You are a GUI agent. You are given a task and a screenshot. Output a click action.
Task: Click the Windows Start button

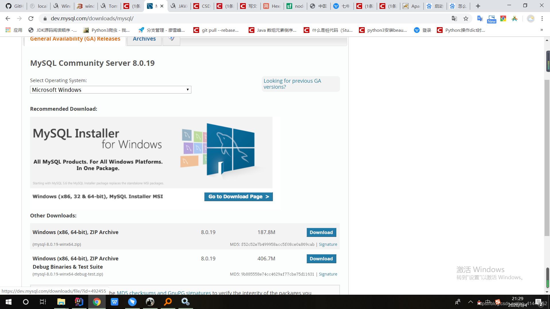[x=9, y=302]
